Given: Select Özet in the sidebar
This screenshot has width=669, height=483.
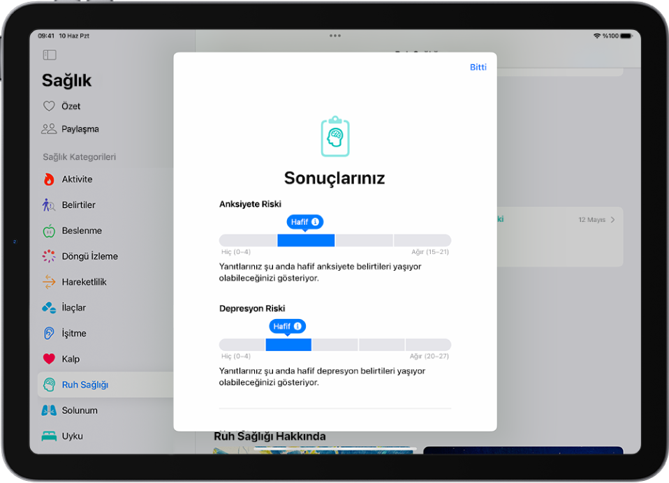Looking at the screenshot, I should [x=71, y=106].
